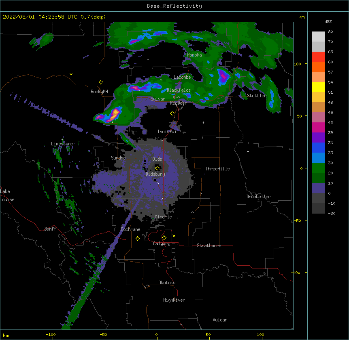
Task: Pick the red 60-65 dBZ legend swatch
Action: (318, 57)
